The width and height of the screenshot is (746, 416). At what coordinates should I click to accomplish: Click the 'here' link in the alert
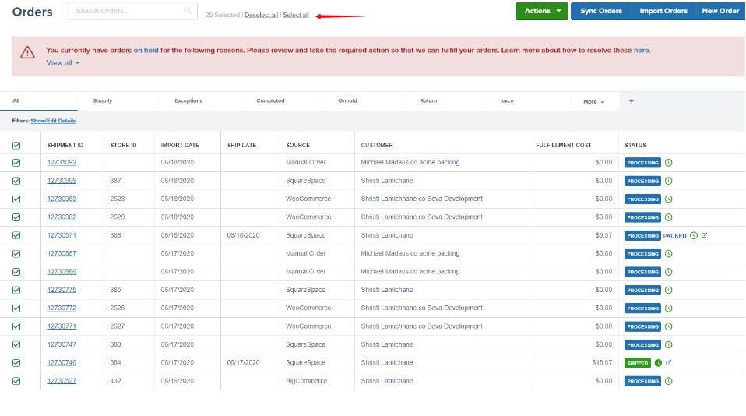641,50
